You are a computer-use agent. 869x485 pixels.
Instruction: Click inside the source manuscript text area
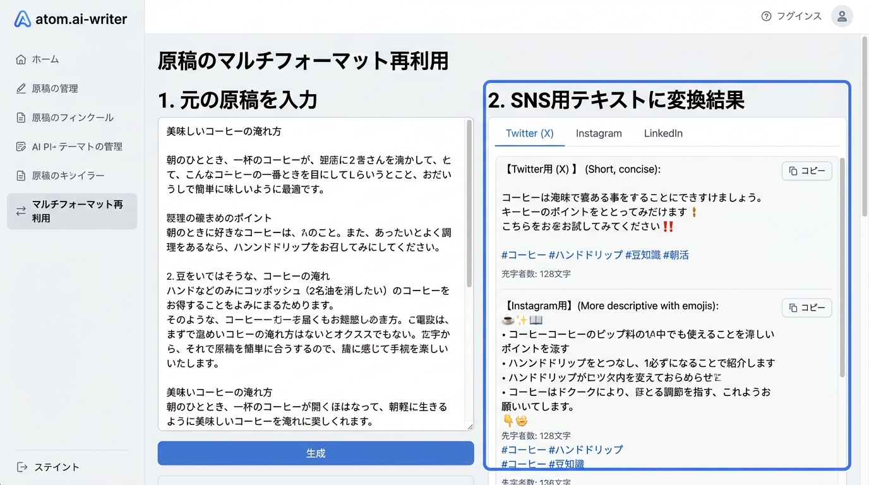pos(309,272)
